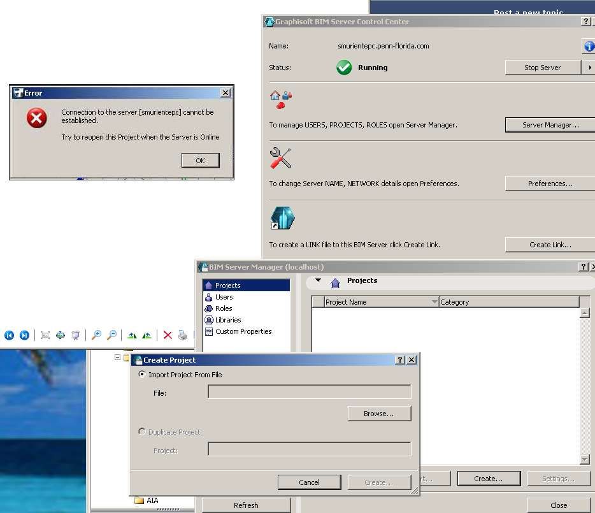
Task: Click the Project input field
Action: tap(309, 449)
